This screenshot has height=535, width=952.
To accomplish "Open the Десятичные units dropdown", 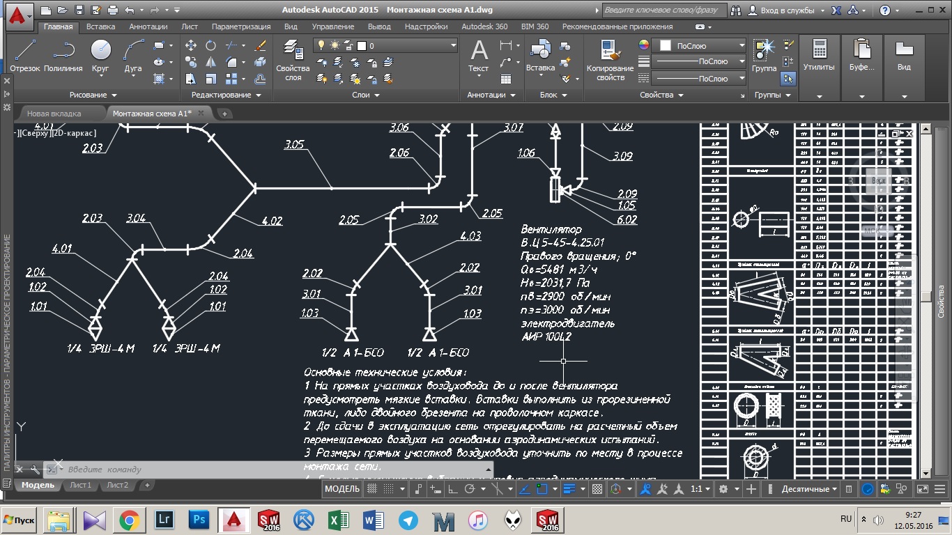I will coord(809,489).
